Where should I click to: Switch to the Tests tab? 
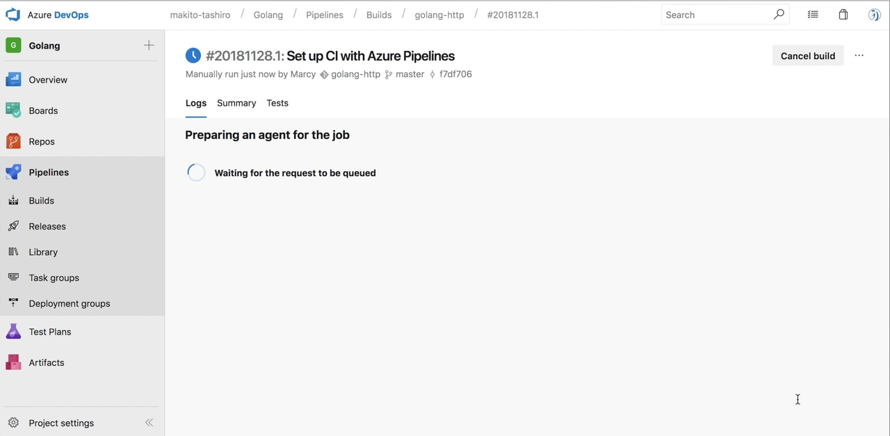point(277,103)
